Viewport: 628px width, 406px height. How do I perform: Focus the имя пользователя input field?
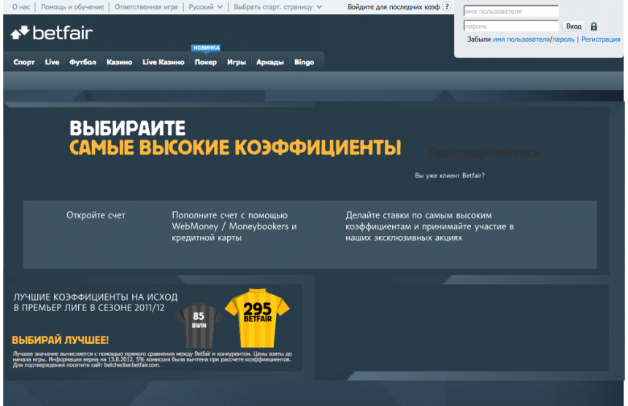point(510,12)
